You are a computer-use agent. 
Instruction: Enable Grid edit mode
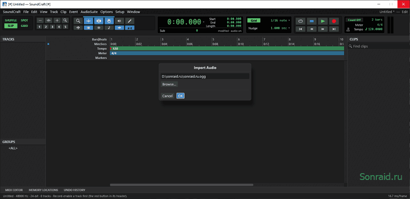(x=24, y=26)
